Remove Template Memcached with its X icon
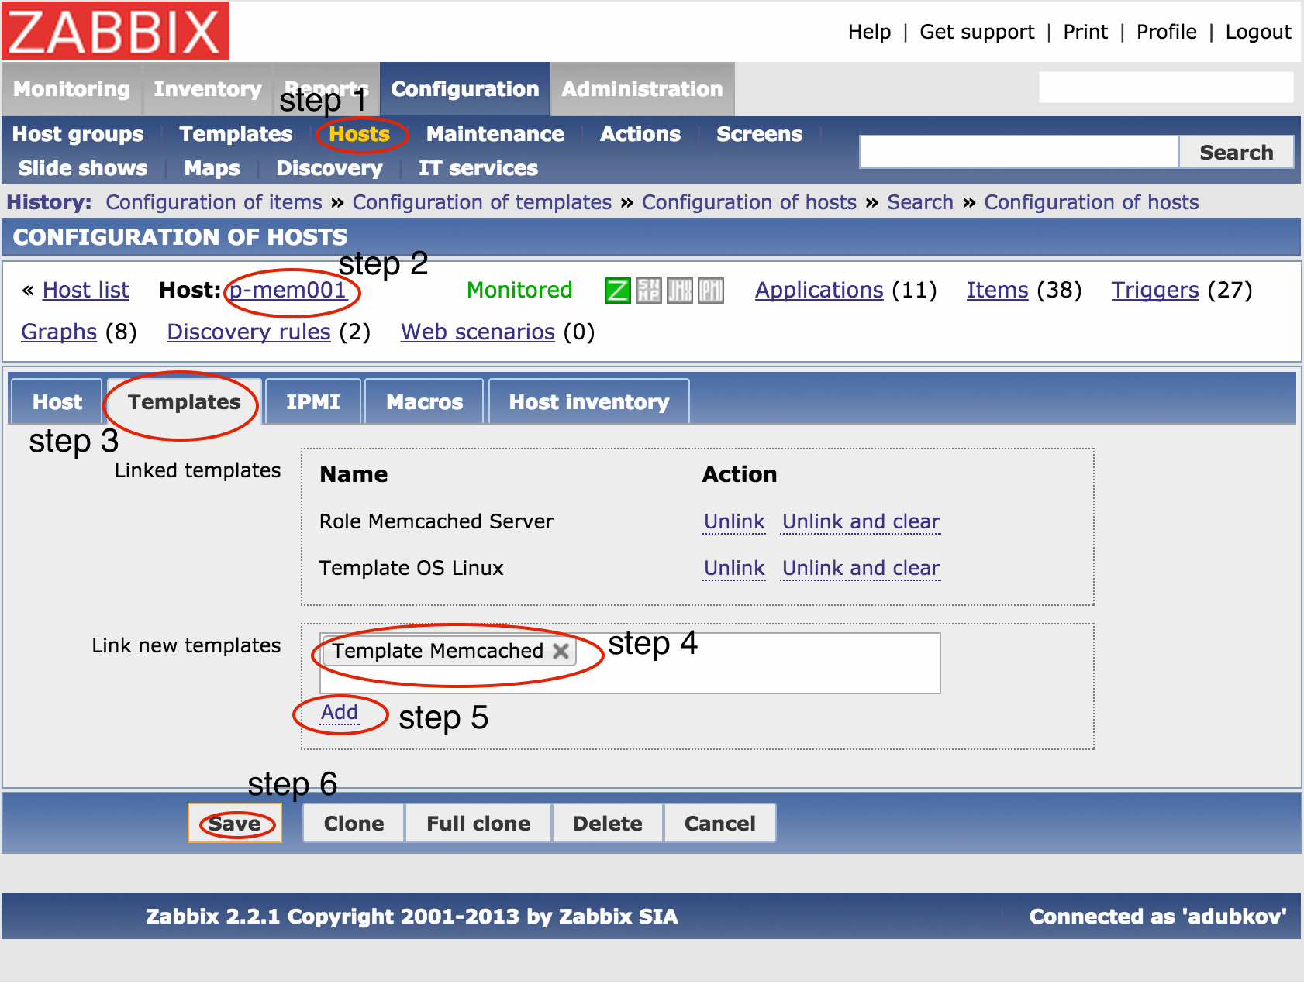 click(x=561, y=652)
